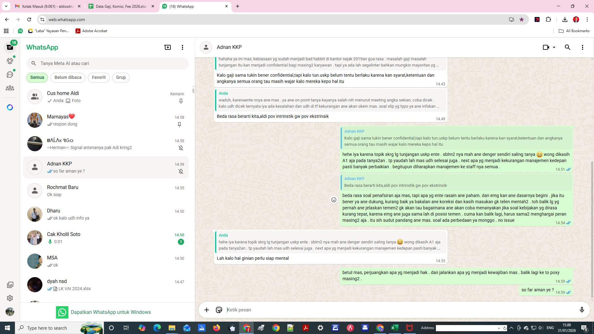Enable the Favorit chat filter
This screenshot has height=334, width=594.
pyautogui.click(x=98, y=77)
